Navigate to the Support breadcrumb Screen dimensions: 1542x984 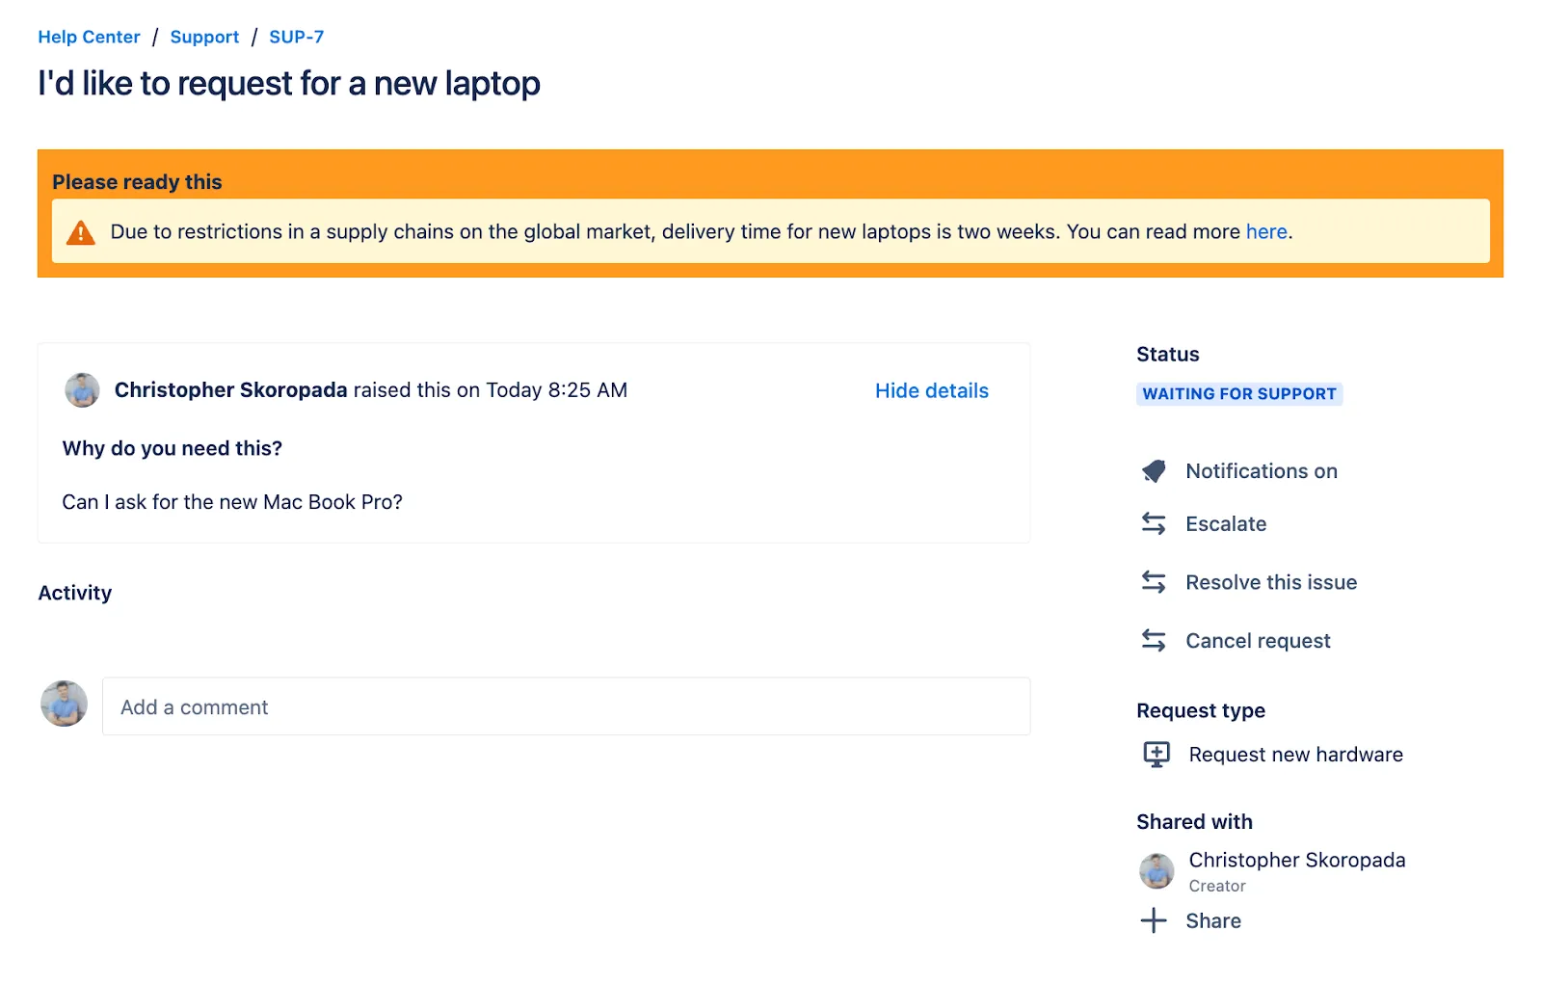pos(204,37)
